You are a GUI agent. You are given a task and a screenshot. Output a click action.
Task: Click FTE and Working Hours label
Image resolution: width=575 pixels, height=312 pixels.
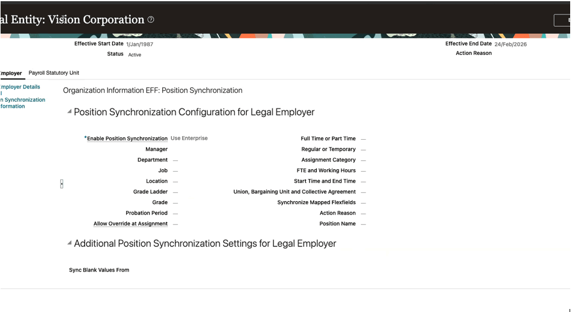[x=326, y=170]
